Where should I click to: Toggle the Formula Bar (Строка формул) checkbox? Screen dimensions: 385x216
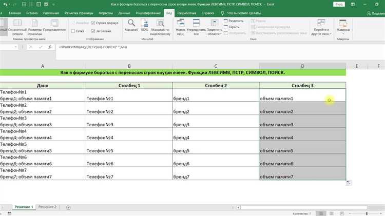tap(93, 23)
